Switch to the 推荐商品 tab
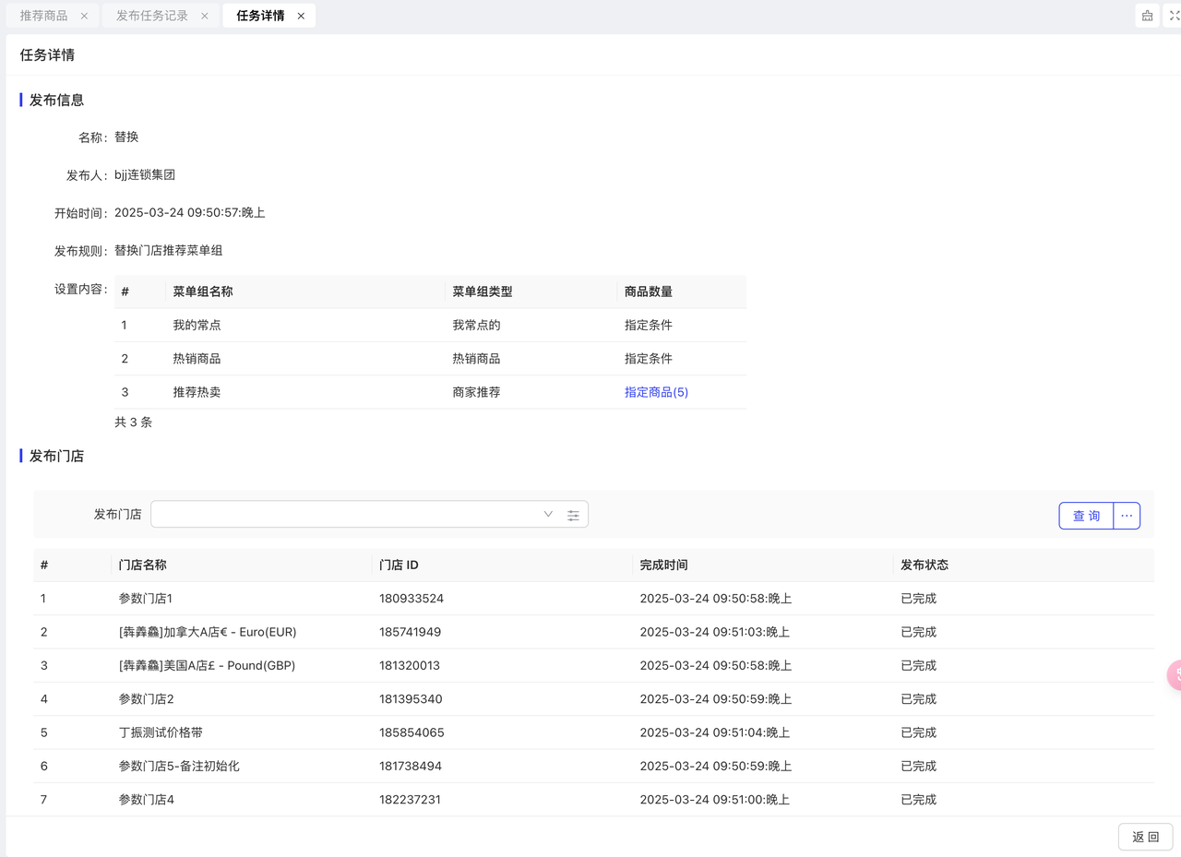 tap(43, 16)
